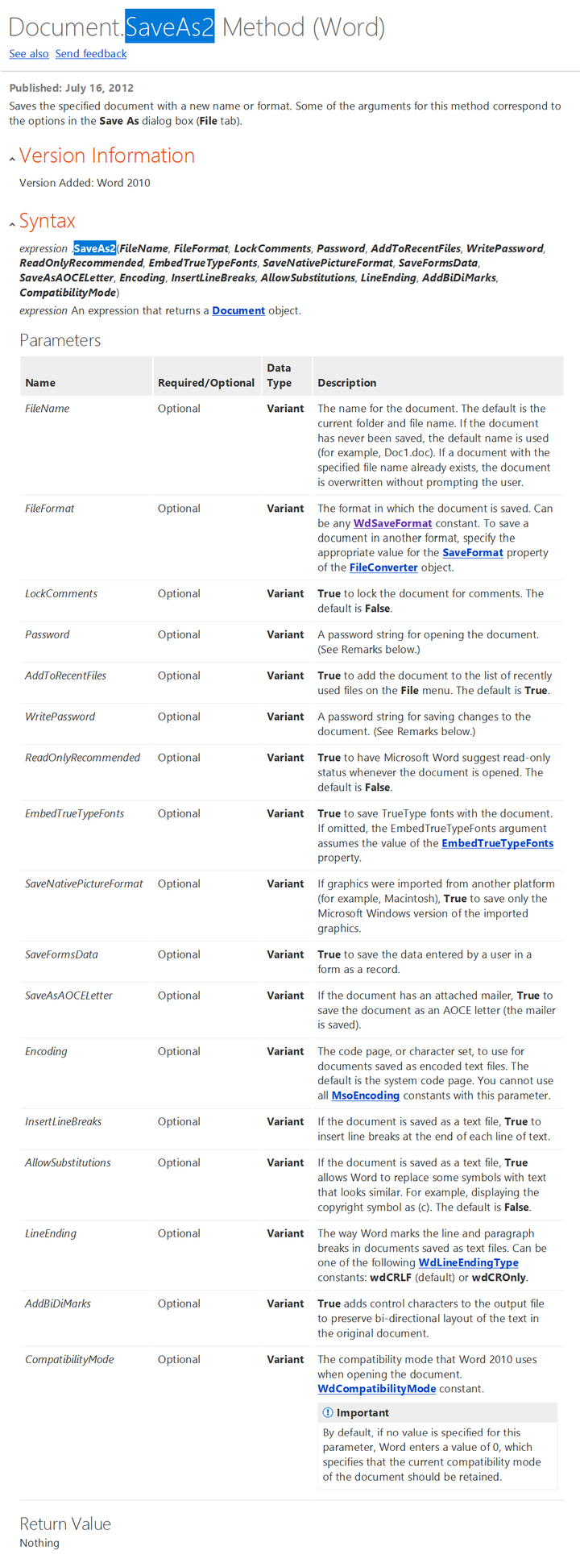This screenshot has width=580, height=1559.
Task: Follow the WdSaveFormat constant link
Action: click(x=392, y=523)
